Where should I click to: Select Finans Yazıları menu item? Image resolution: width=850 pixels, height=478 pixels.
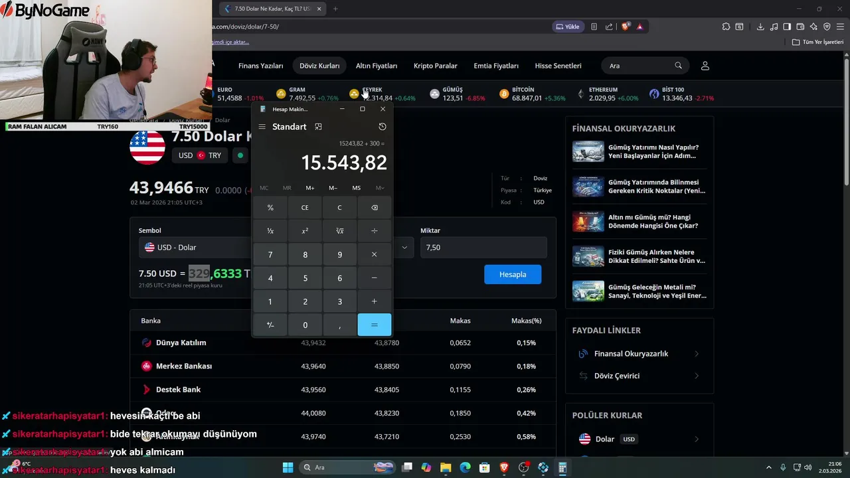coord(261,66)
